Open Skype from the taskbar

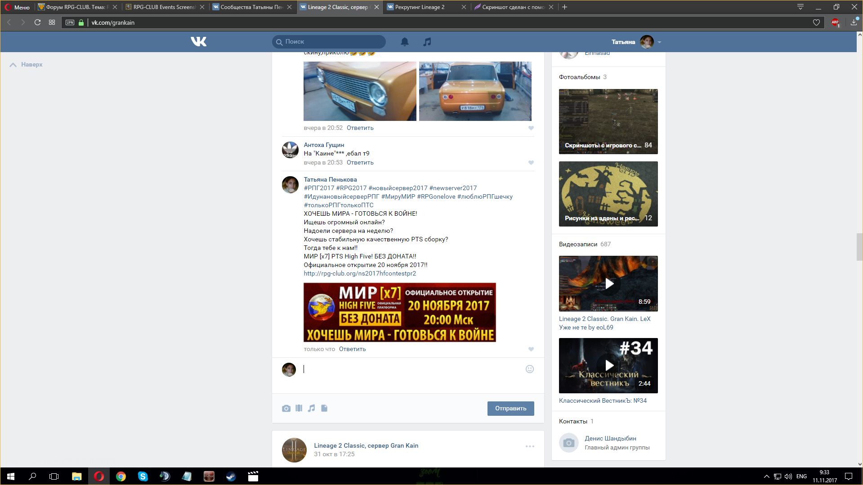click(x=143, y=476)
